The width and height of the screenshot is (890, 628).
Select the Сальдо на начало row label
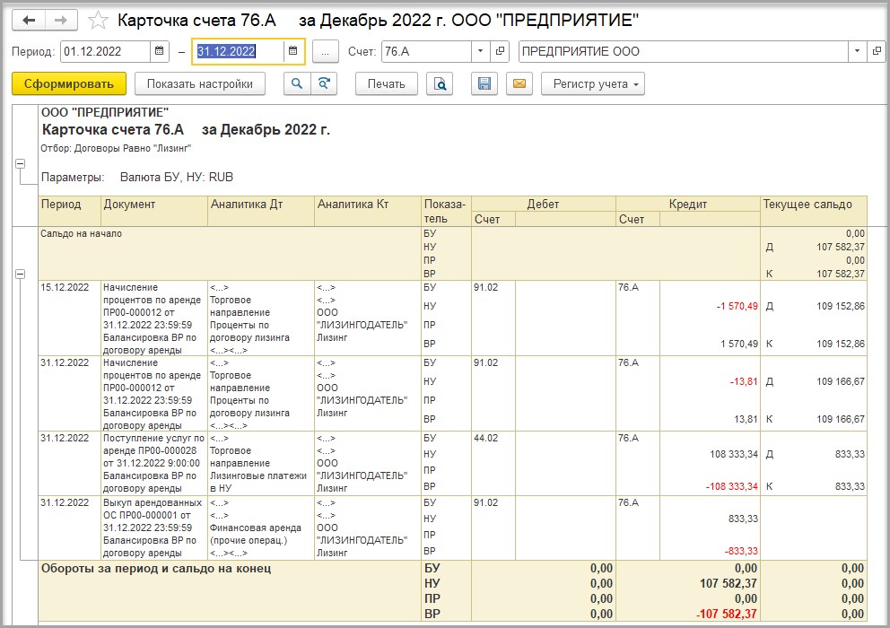pyautogui.click(x=81, y=233)
